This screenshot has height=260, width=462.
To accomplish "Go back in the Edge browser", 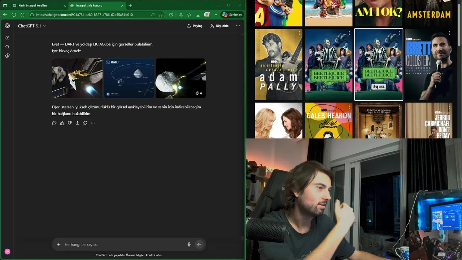I will tap(5, 15).
